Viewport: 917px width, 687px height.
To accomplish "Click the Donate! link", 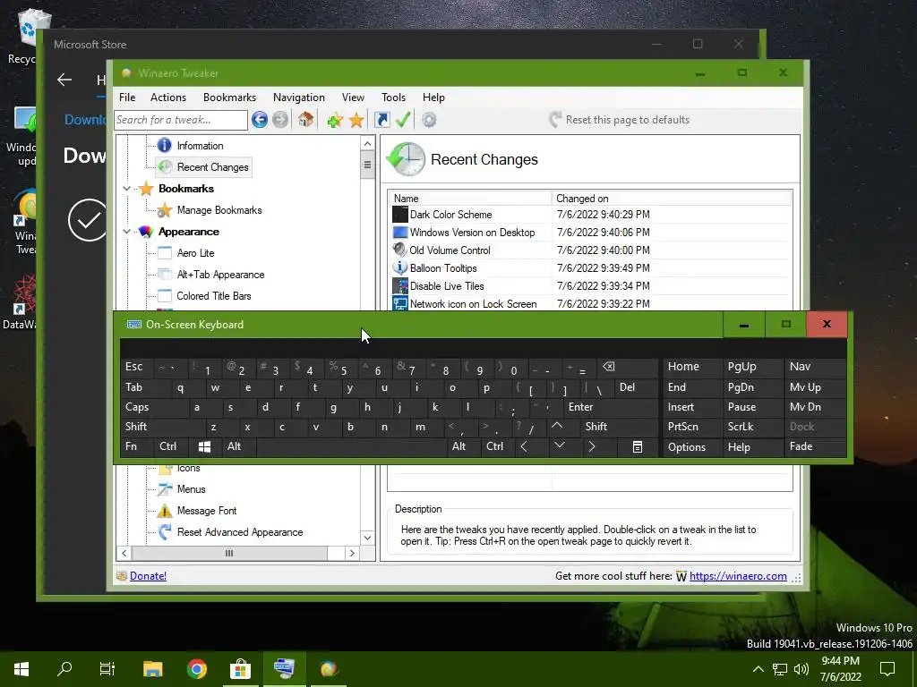I will [148, 576].
